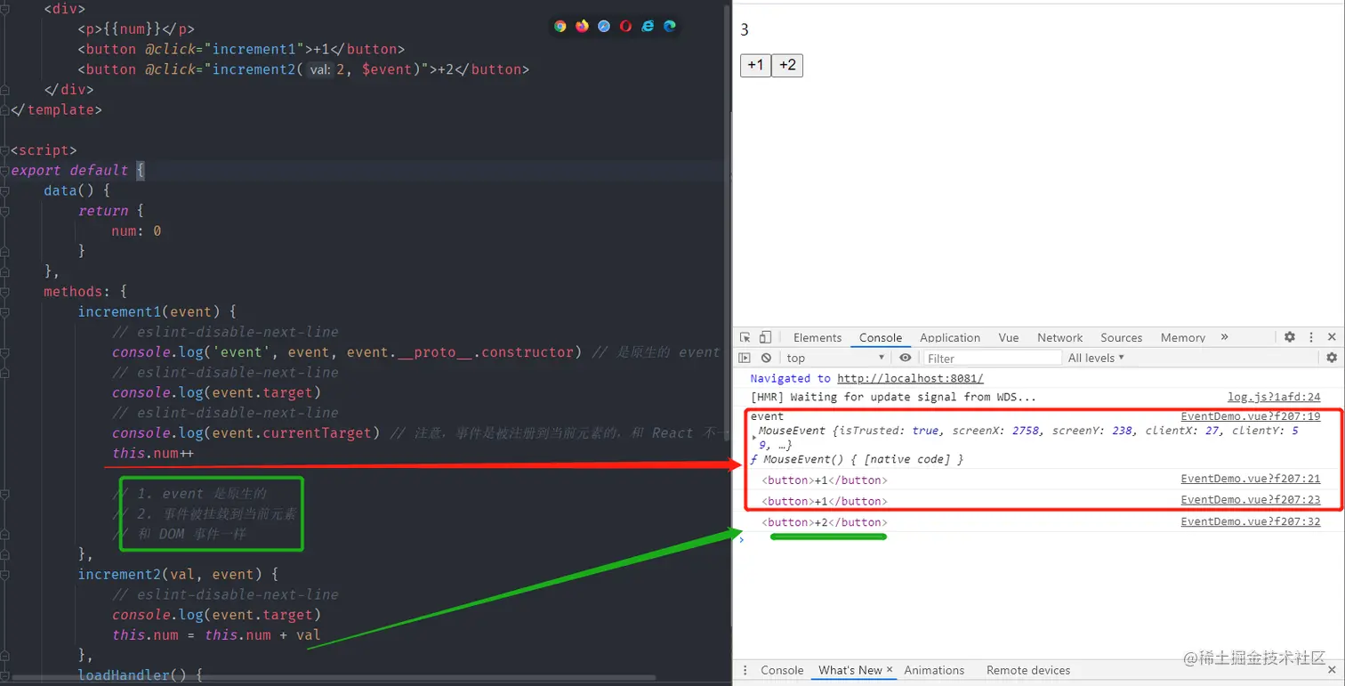Open the EventDemo.vue?f207:19 source link
Viewport: 1345px width, 686px height.
pyautogui.click(x=1251, y=416)
